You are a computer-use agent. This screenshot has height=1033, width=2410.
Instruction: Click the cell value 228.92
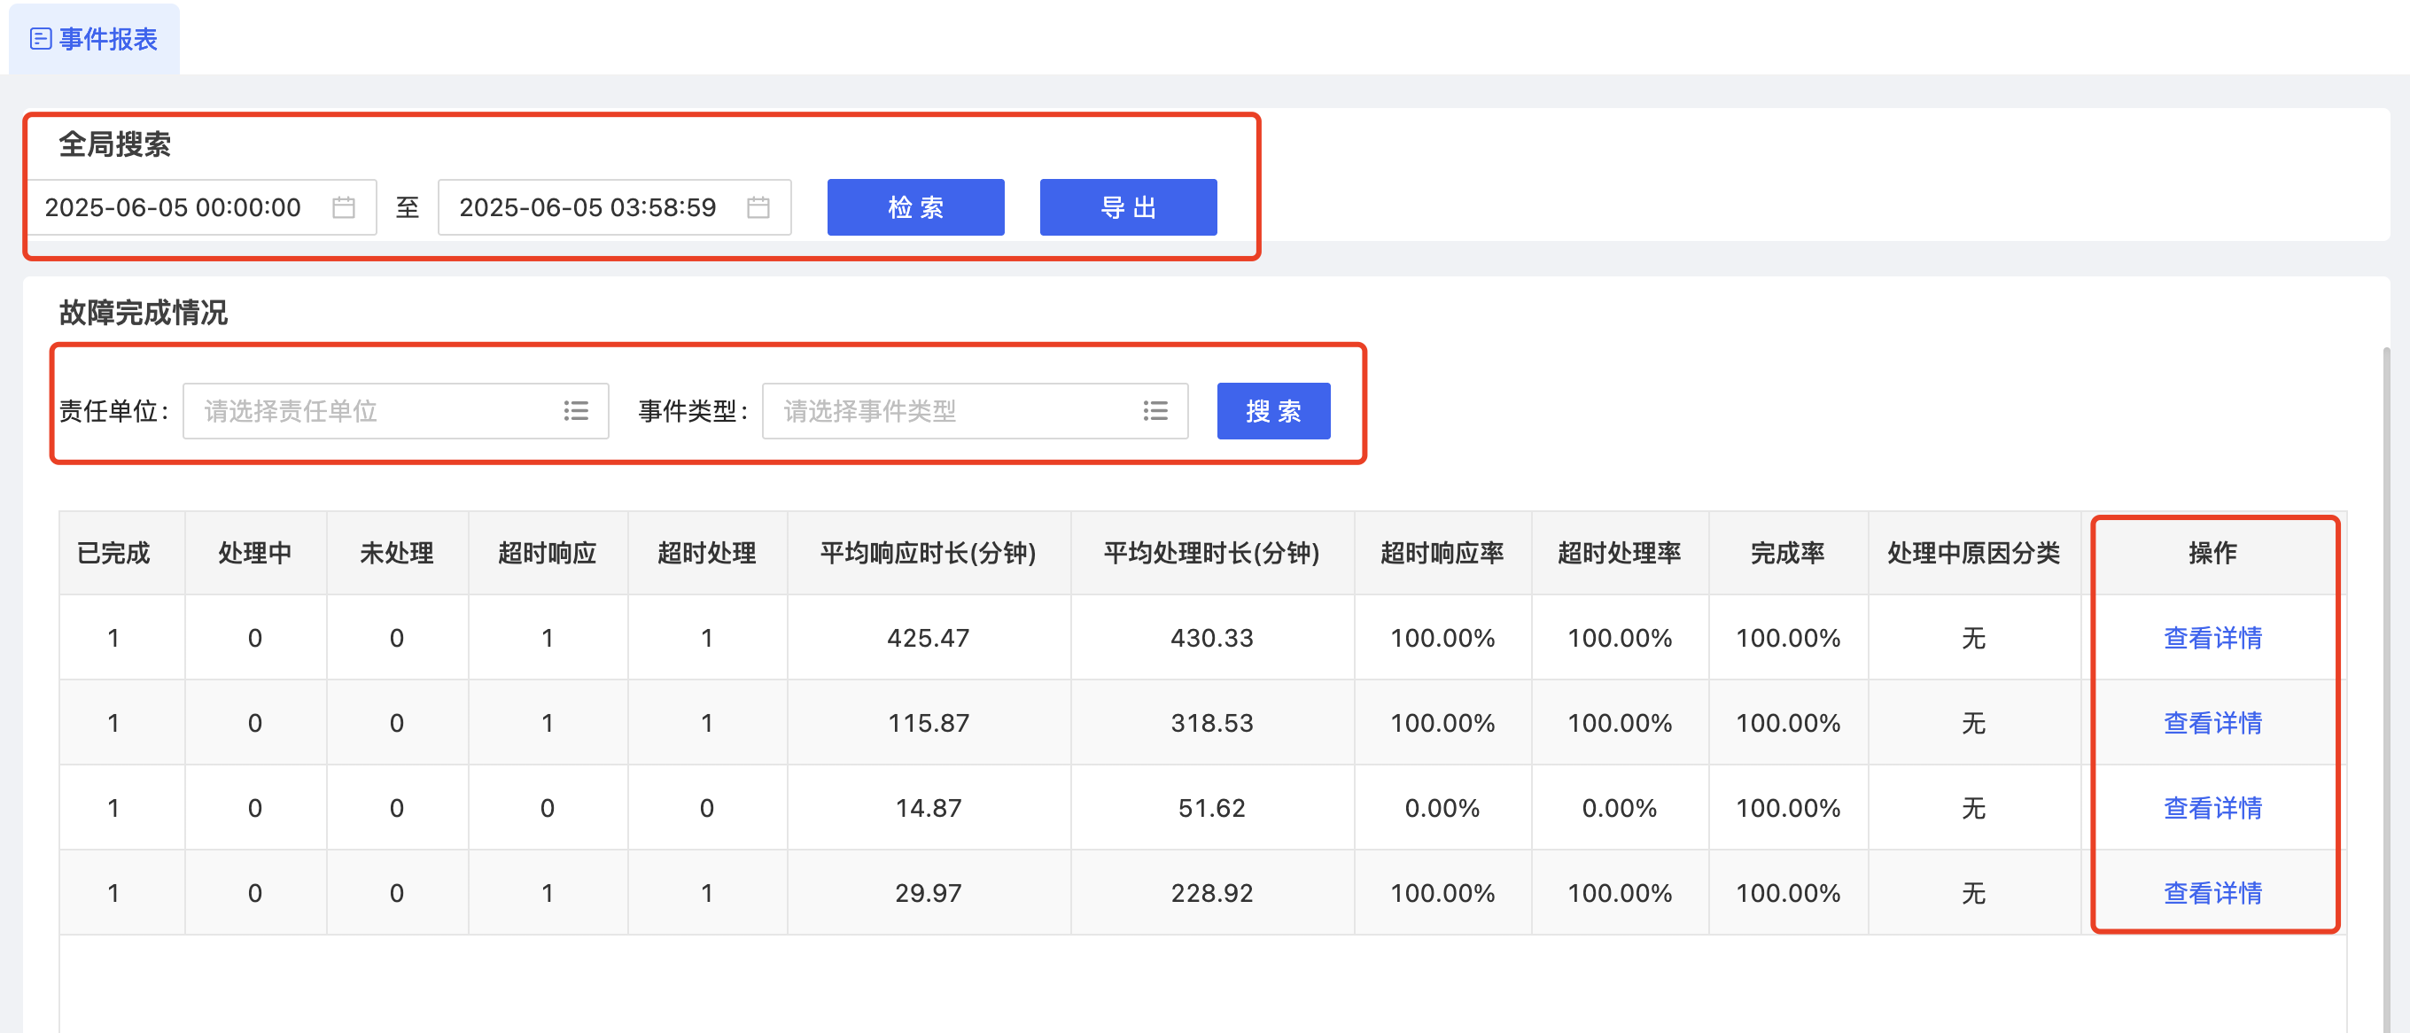pyautogui.click(x=1211, y=894)
